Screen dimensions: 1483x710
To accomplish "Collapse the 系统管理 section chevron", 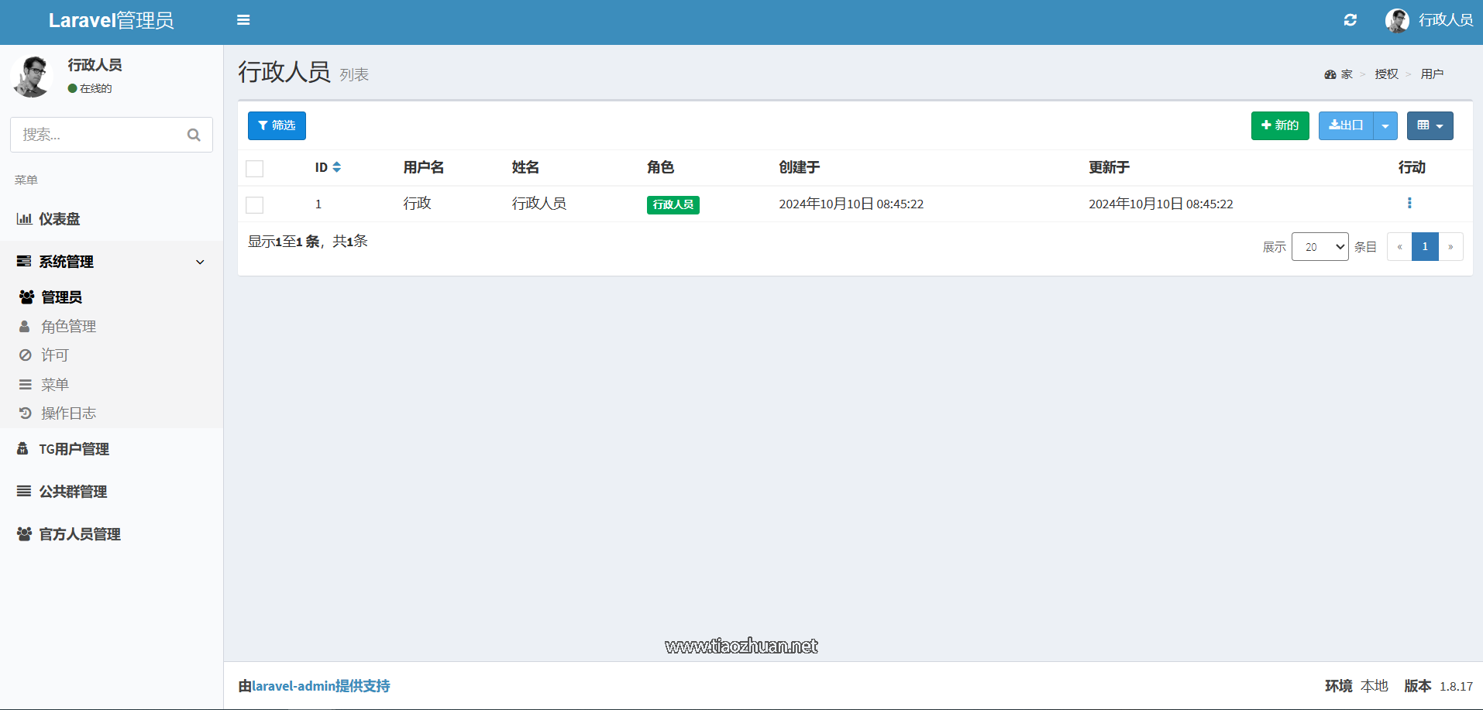I will click(200, 262).
